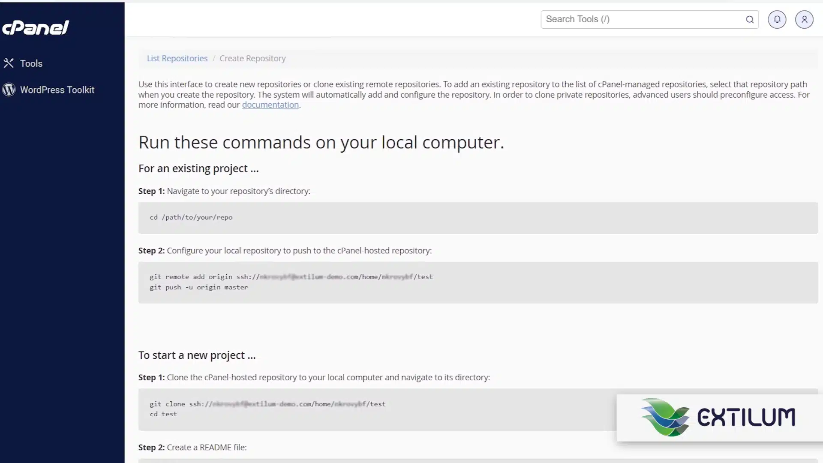Click 'Clone the cPanel-hosted repository' step text
Viewport: 823px width, 463px height.
pyautogui.click(x=328, y=377)
